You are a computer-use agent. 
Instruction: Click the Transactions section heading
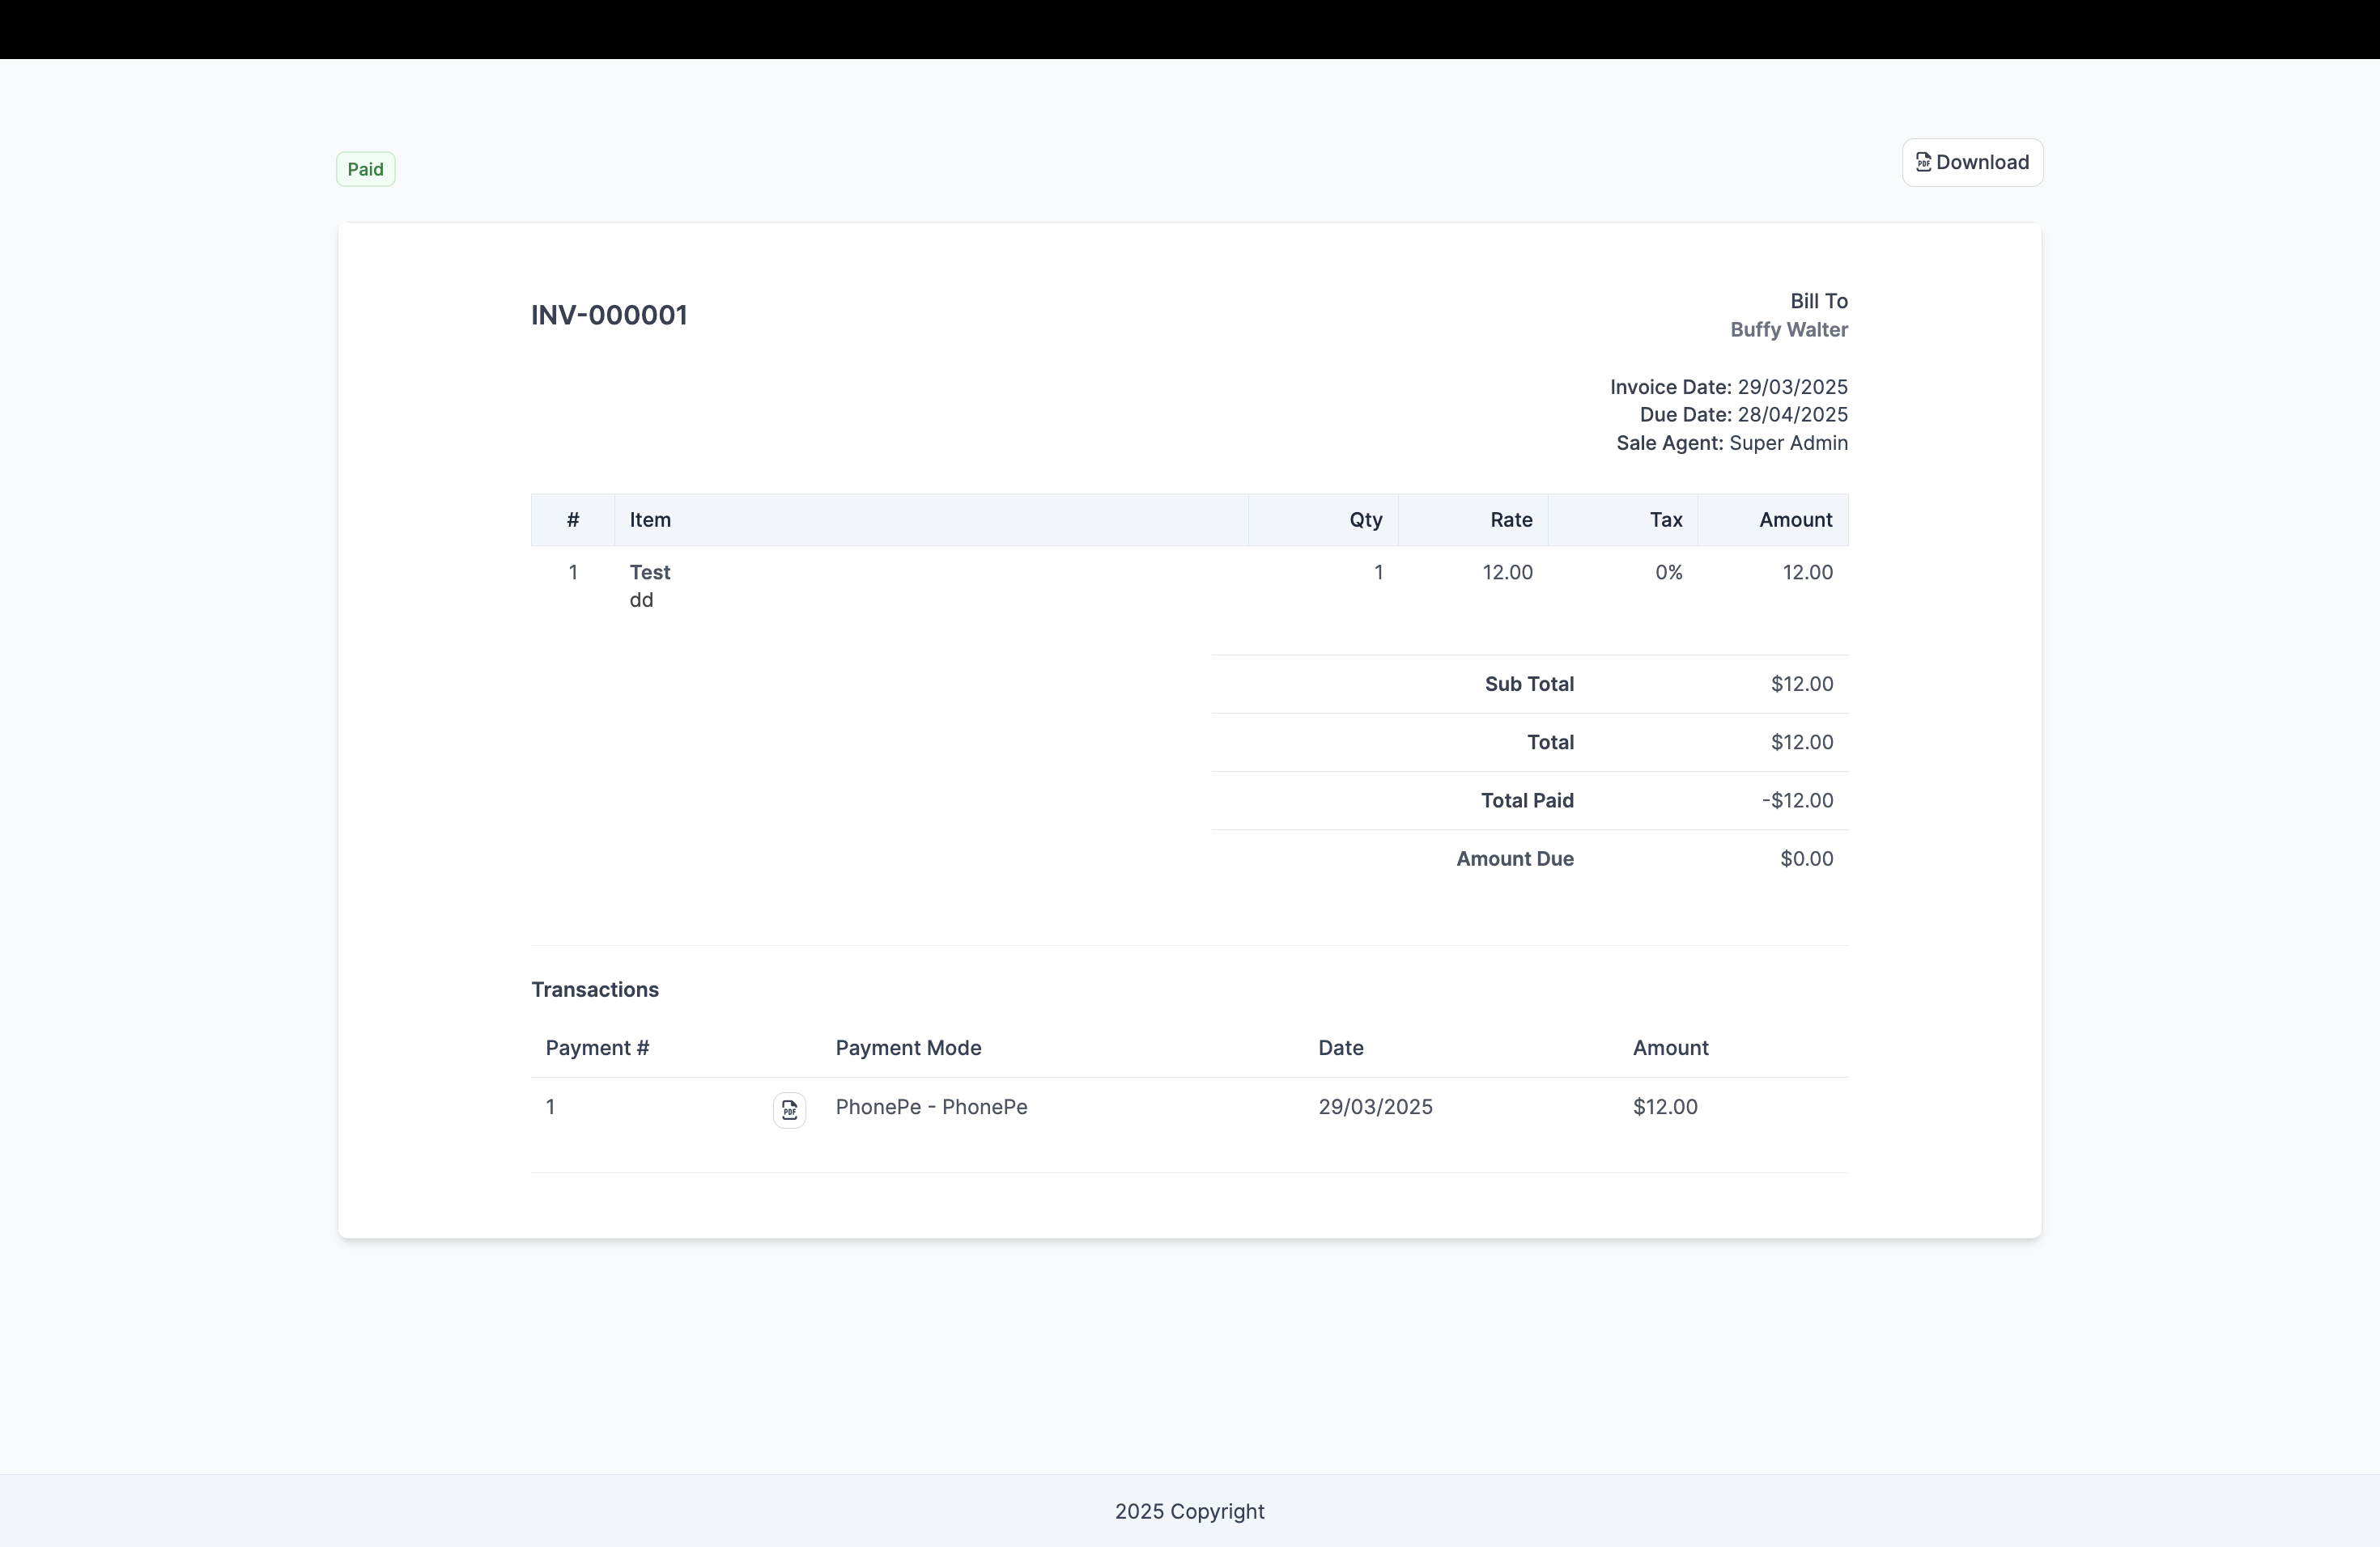click(x=594, y=990)
